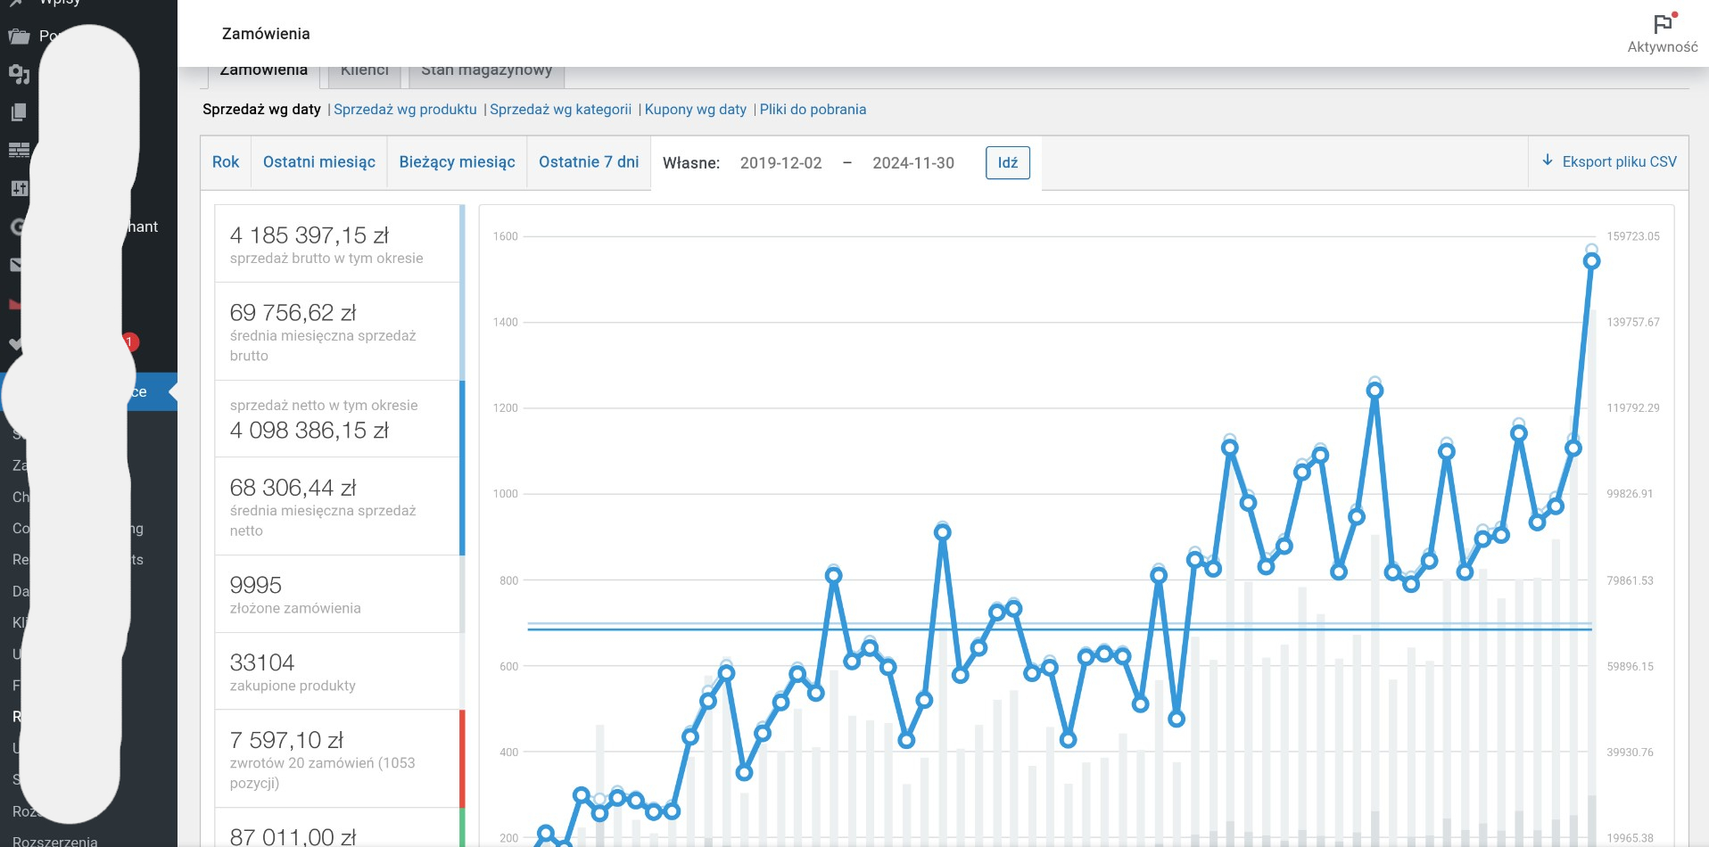Click the stacked pages icon in the sidebar
1709x847 pixels.
[19, 112]
